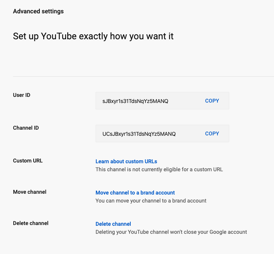Click the brand account description text

[x=151, y=201]
